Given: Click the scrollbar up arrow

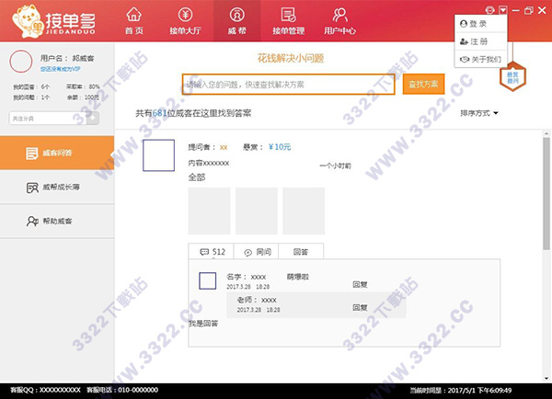Looking at the screenshot, I should 546,134.
